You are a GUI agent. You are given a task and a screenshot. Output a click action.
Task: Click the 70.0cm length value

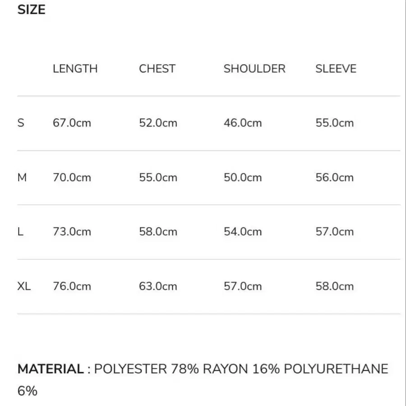click(x=72, y=177)
